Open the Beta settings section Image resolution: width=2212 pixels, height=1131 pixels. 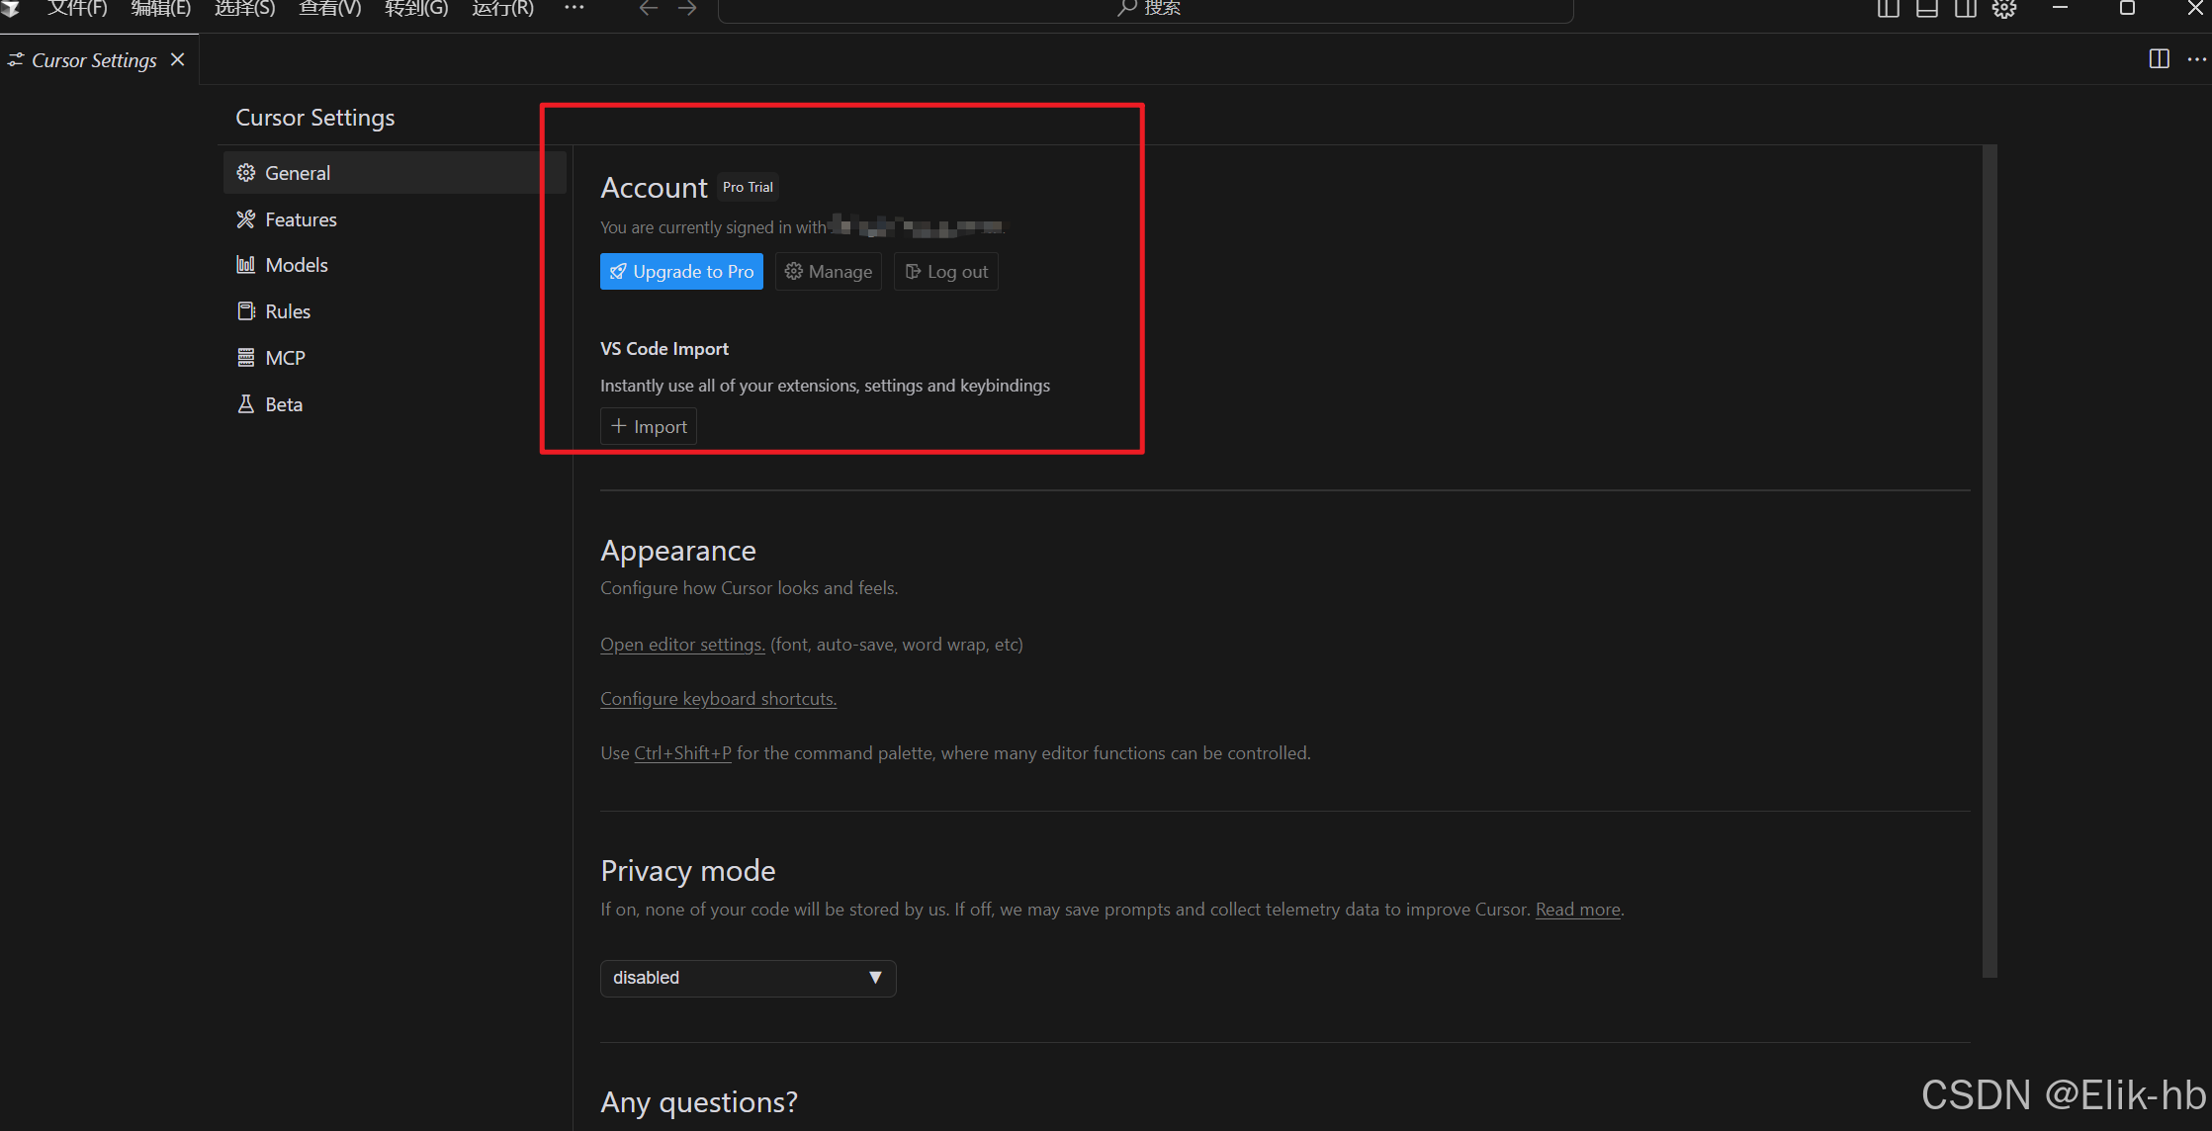[283, 404]
